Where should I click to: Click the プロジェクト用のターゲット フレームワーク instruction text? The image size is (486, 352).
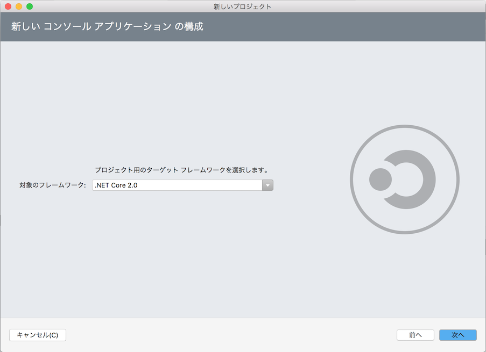point(181,170)
